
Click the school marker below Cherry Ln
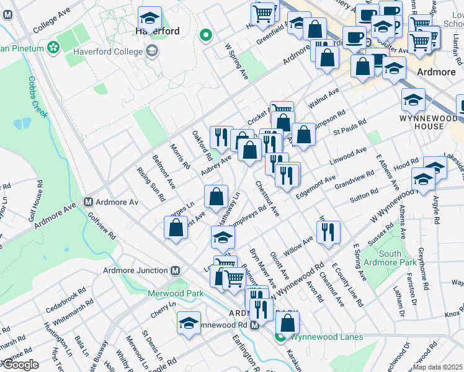click(x=189, y=324)
